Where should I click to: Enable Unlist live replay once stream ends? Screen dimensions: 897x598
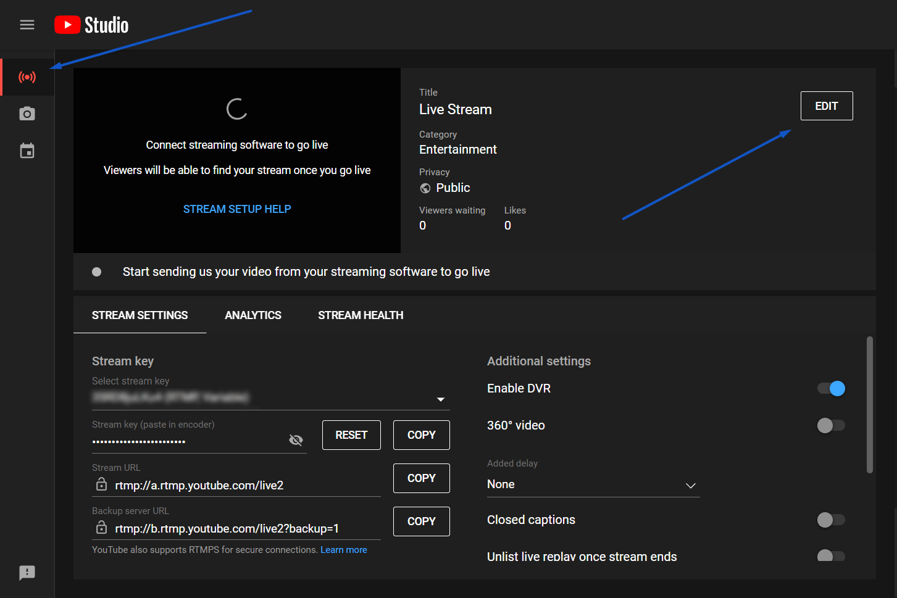[831, 556]
